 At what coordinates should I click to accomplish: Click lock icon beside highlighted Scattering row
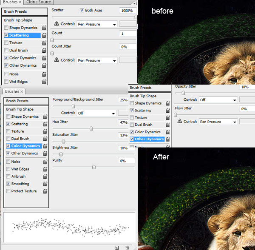pyautogui.click(x=44, y=35)
